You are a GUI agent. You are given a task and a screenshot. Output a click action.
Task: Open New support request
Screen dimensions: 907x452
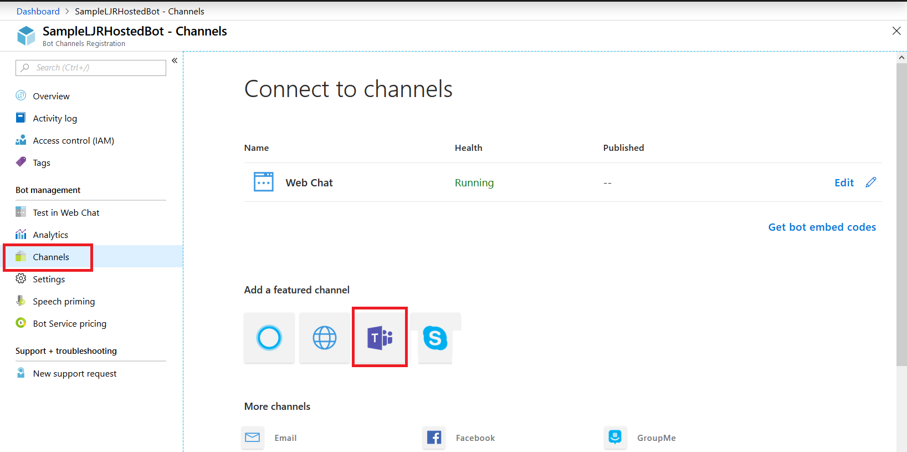tap(75, 373)
